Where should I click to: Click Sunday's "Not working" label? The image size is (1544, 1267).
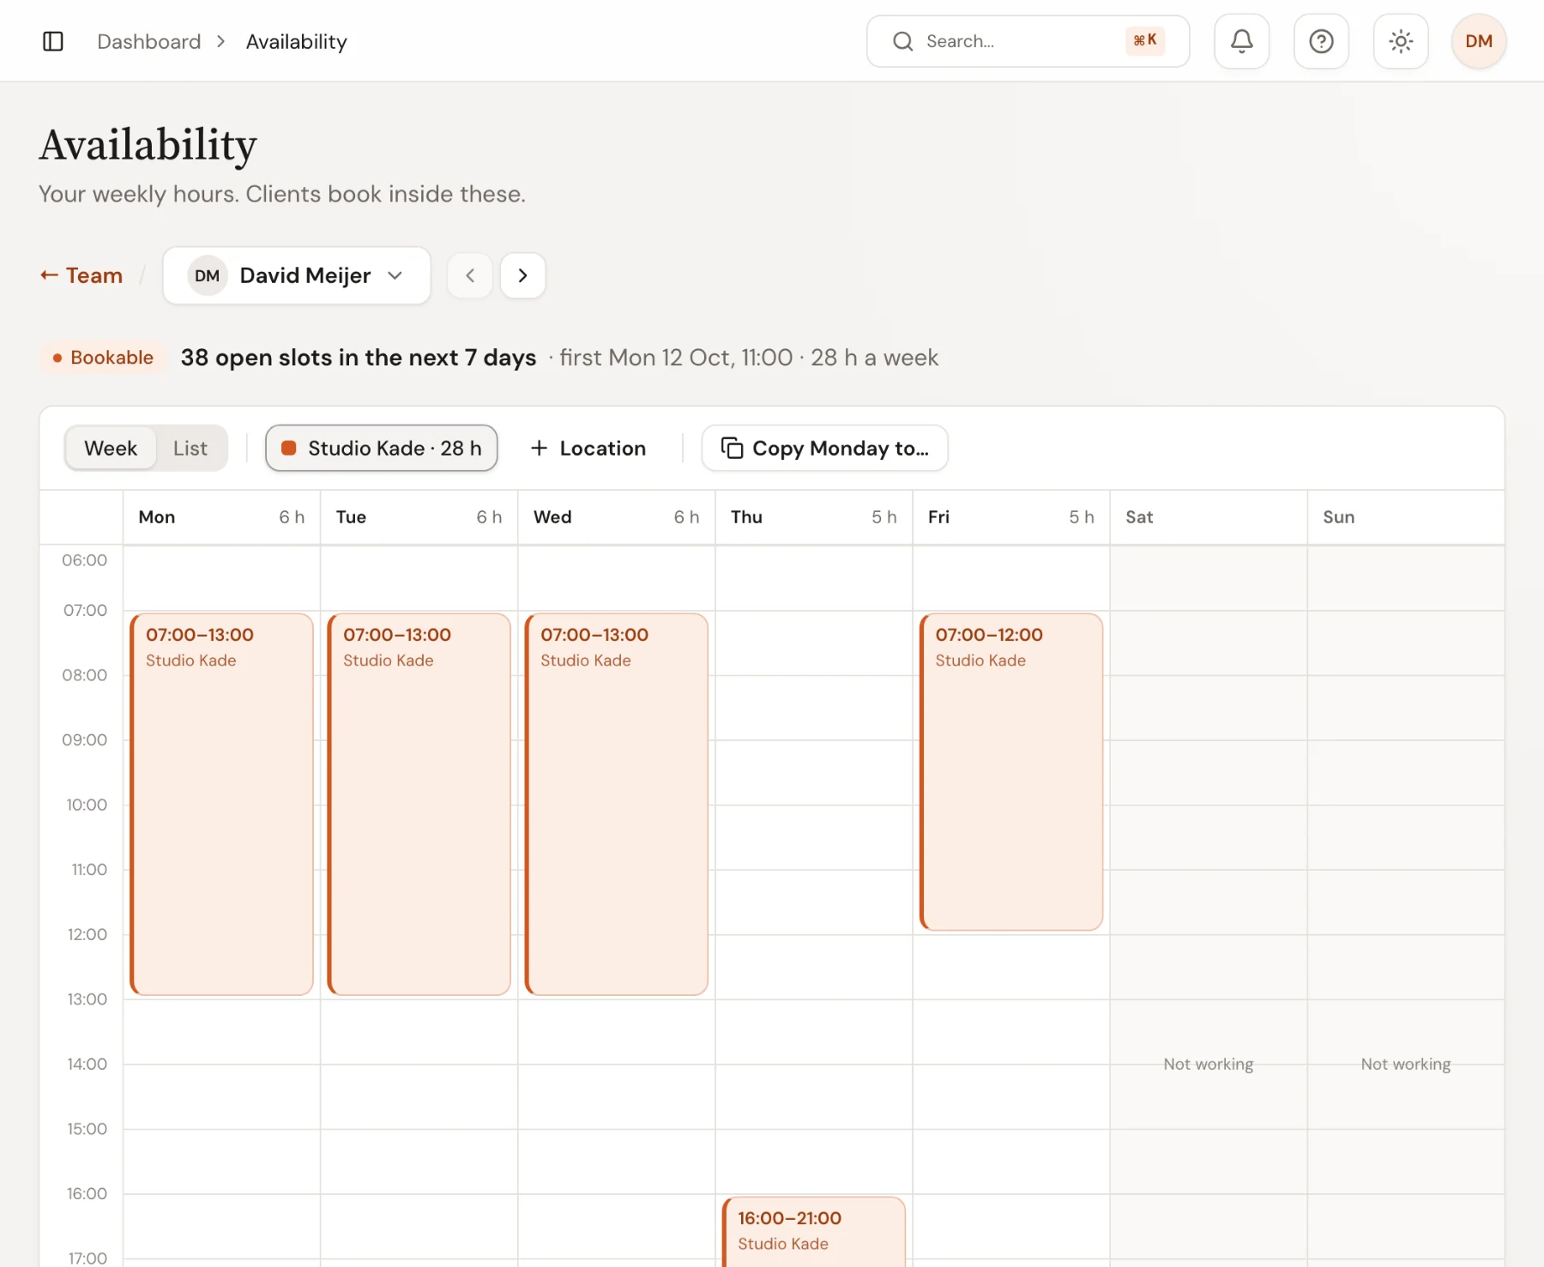click(x=1405, y=1064)
